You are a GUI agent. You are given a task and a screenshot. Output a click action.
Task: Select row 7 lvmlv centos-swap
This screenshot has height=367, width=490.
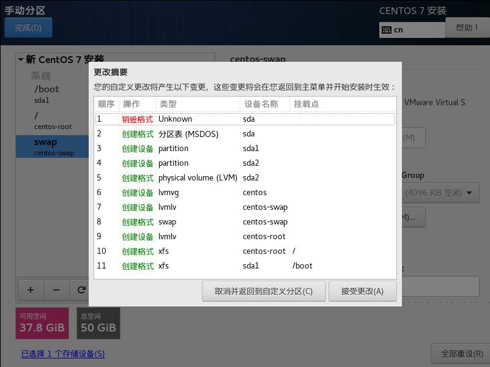pos(245,207)
